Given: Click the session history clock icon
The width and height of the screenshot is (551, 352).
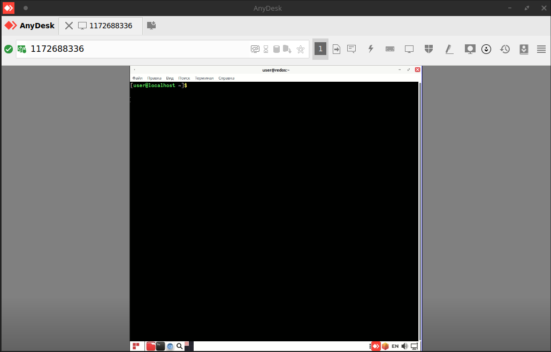Looking at the screenshot, I should tap(505, 49).
